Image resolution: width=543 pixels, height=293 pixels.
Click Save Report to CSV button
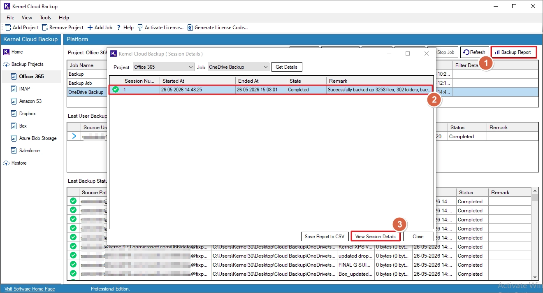point(325,237)
